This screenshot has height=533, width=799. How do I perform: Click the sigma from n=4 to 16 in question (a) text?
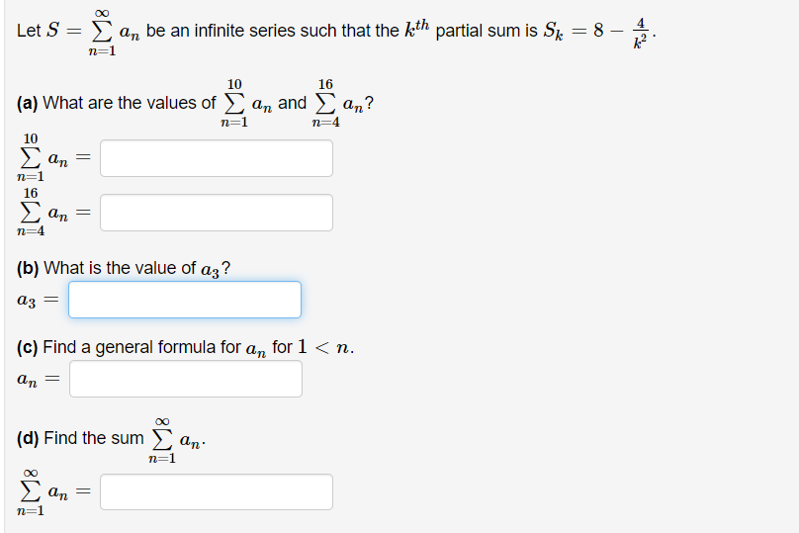pyautogui.click(x=325, y=103)
